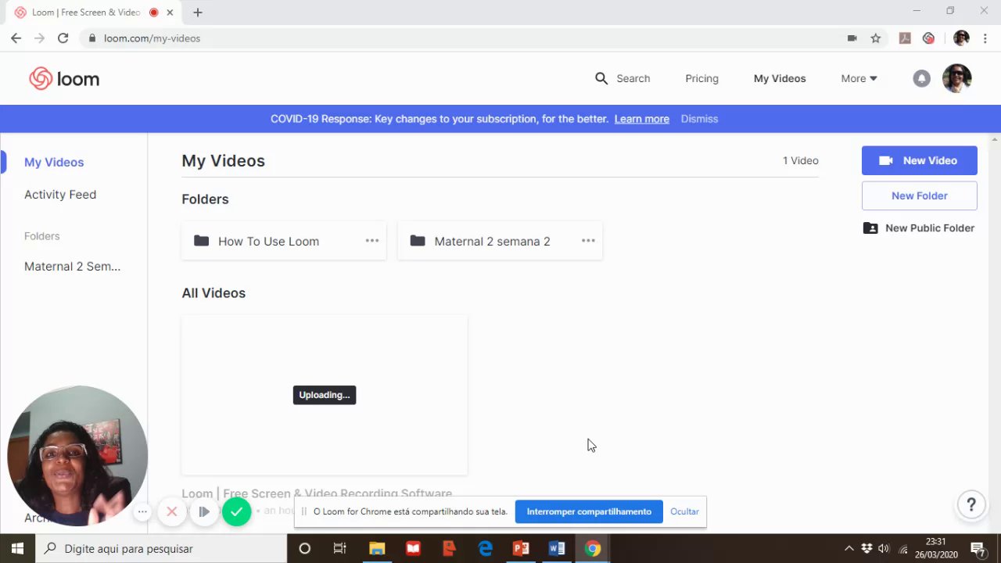Click the Adobe Acrobat extension icon
Viewport: 1001px width, 563px height.
[905, 38]
